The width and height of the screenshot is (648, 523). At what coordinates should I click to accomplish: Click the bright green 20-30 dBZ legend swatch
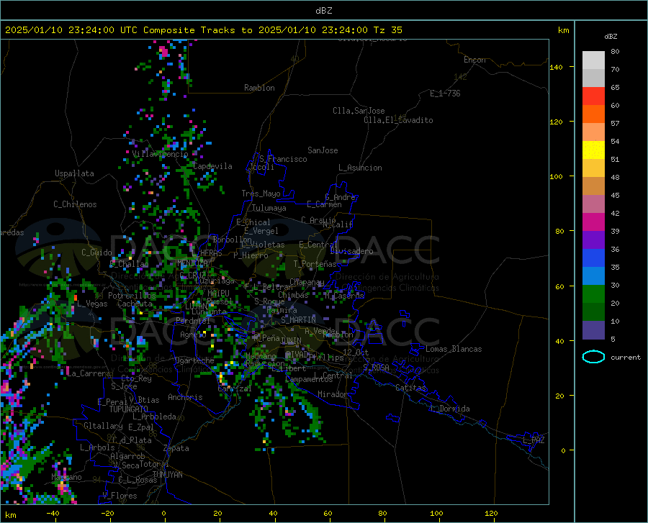click(593, 294)
